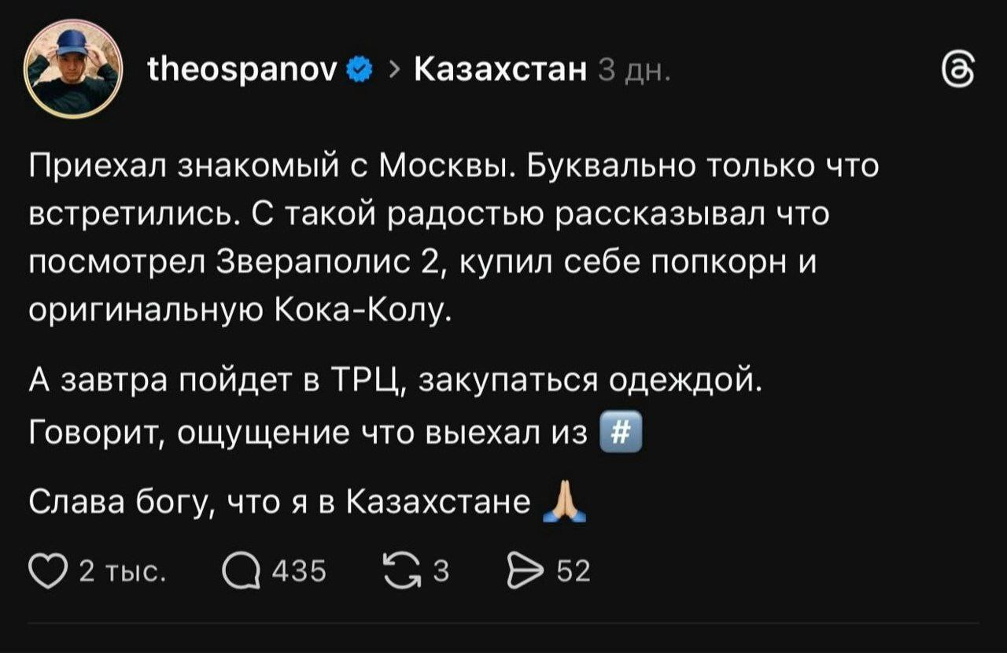Click the share count of 52
This screenshot has height=653, width=1007.
click(x=573, y=570)
